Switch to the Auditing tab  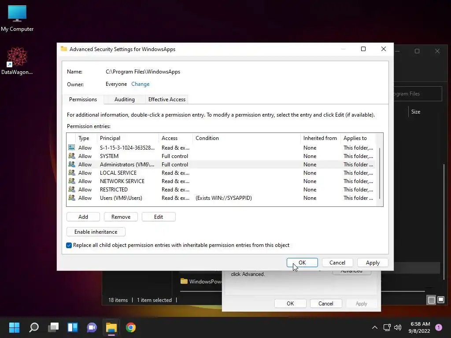124,99
